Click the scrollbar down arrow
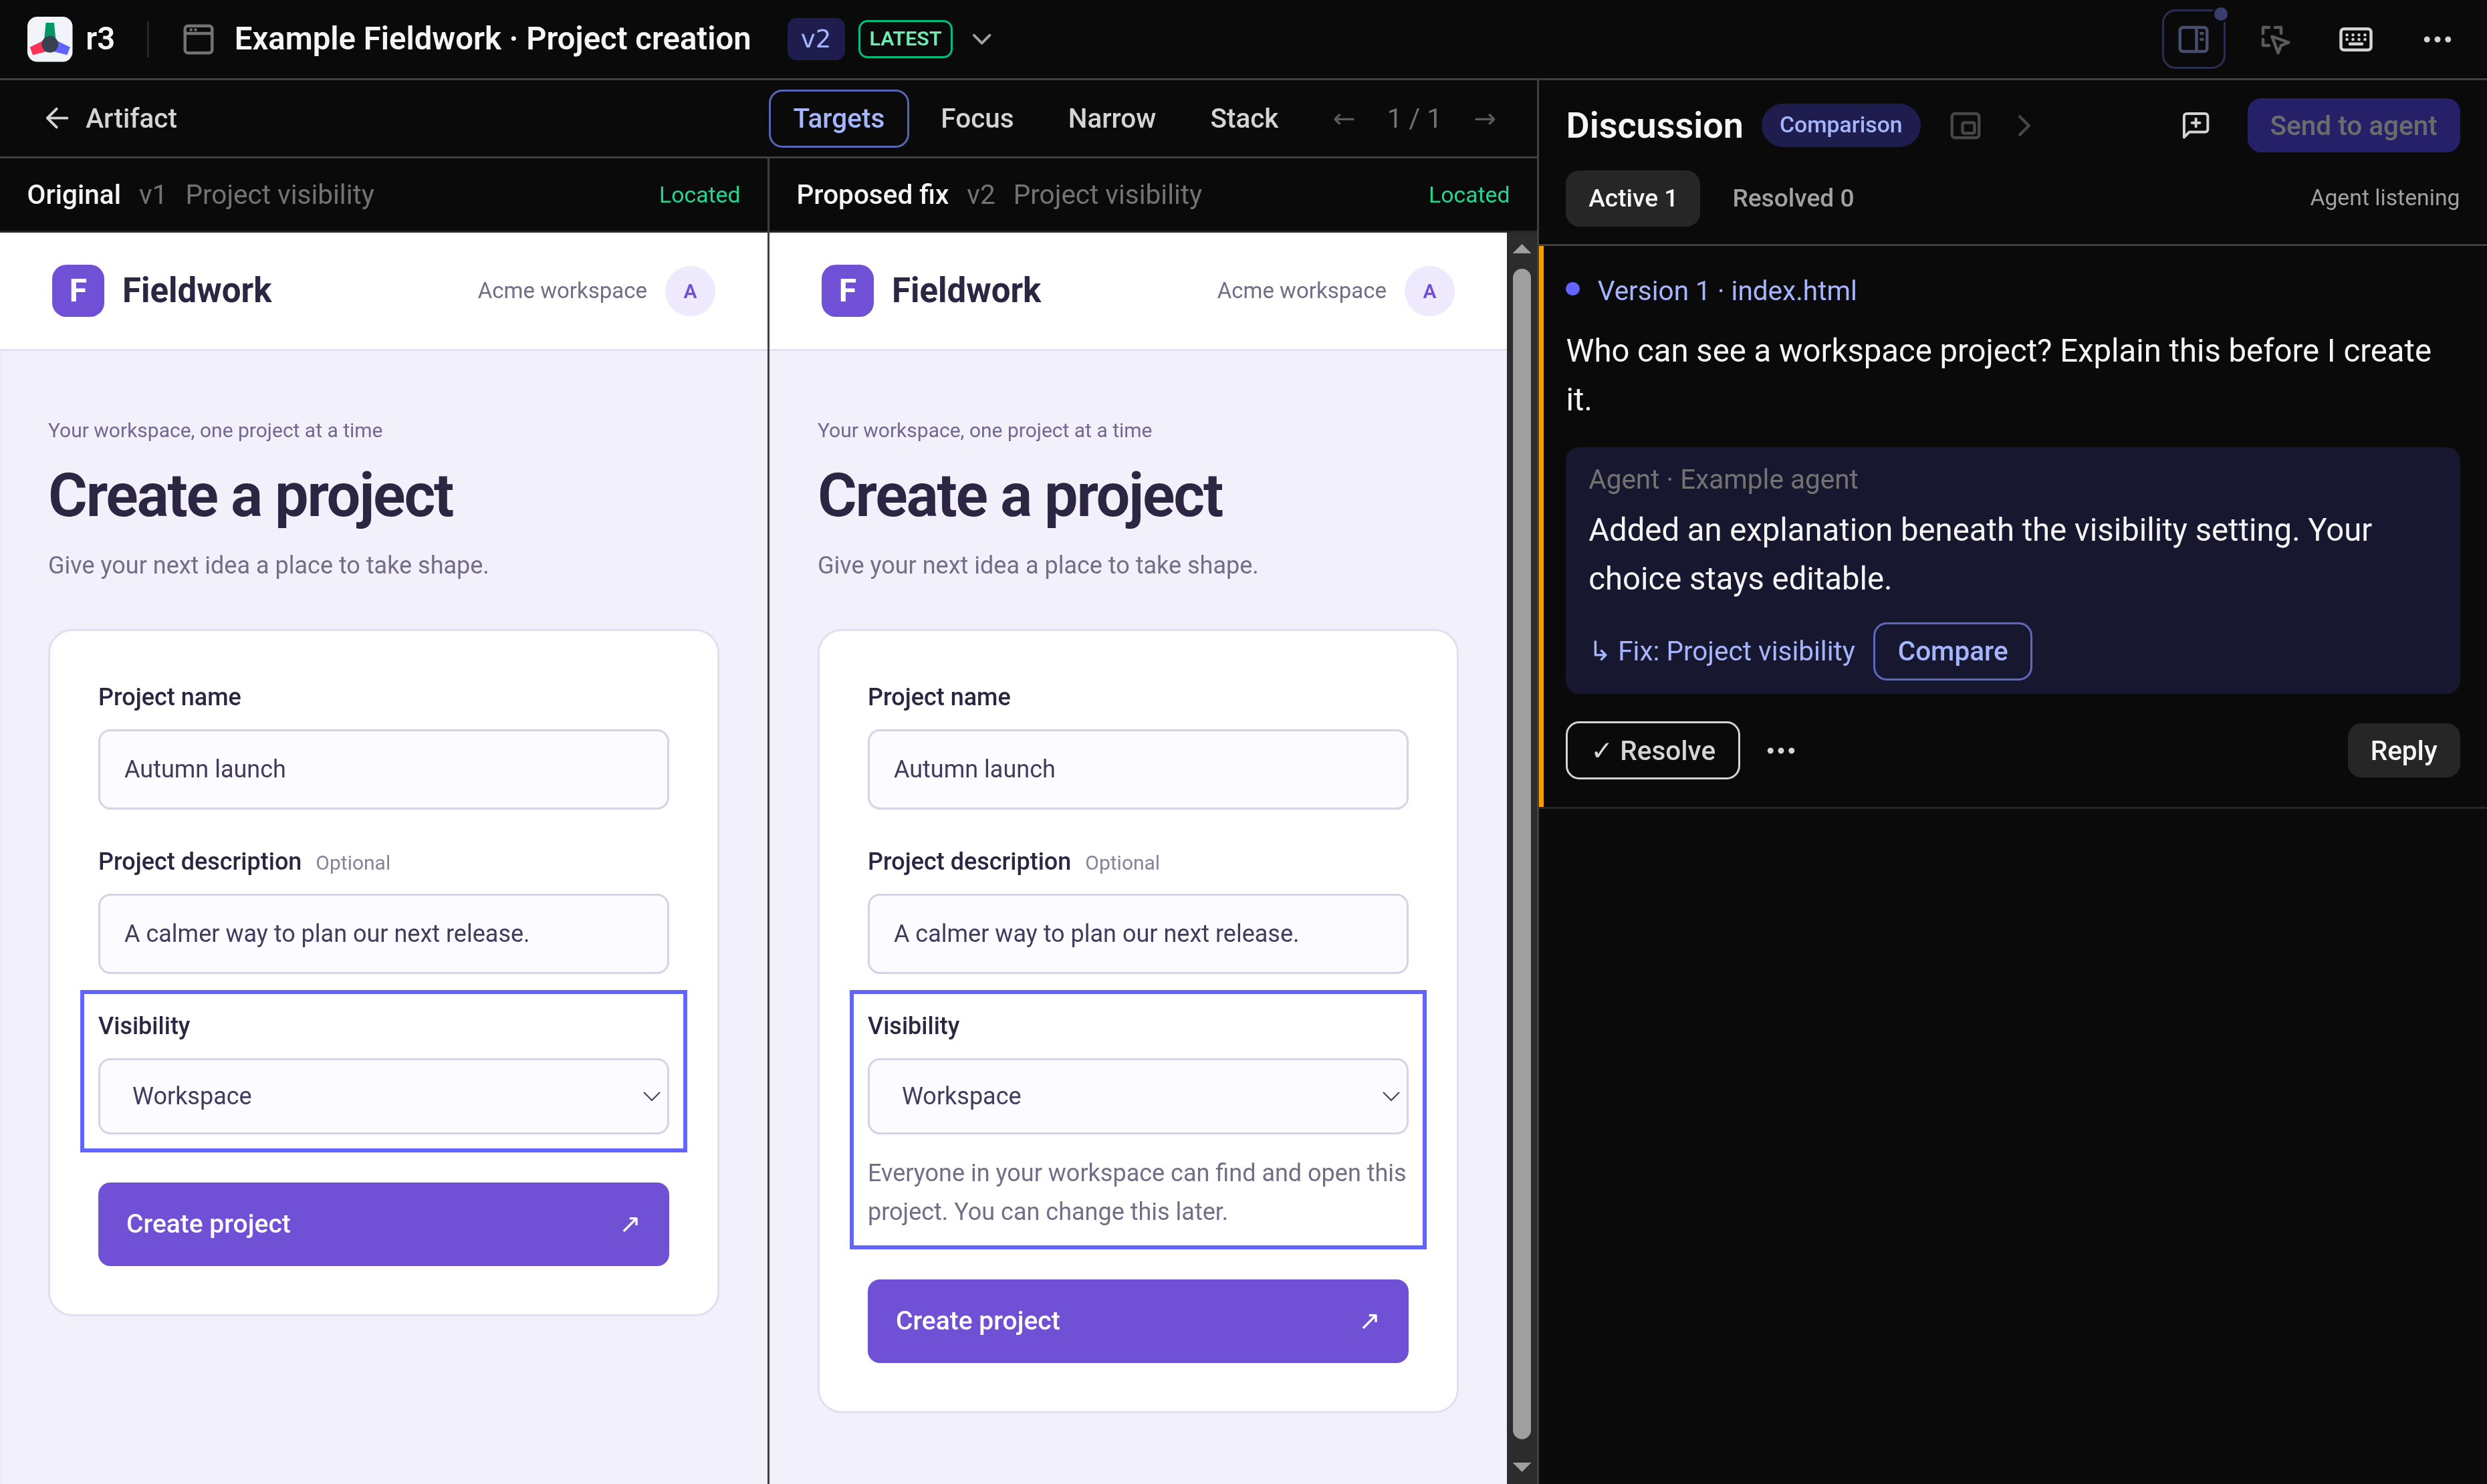Screen dimensions: 2487x1484 point(1522,1467)
